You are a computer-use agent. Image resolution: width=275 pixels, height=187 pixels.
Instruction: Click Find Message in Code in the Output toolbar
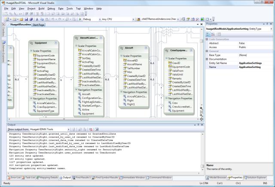pyautogui.click(x=73, y=129)
